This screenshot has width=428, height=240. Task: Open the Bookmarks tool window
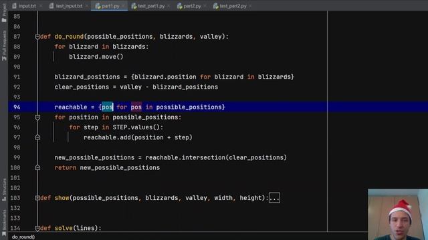4,223
